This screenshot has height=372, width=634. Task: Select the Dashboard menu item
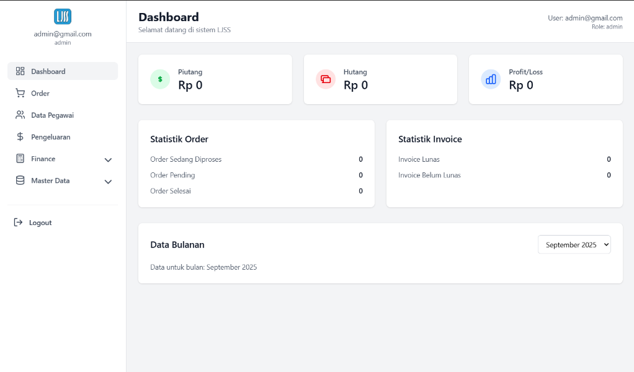[x=48, y=71]
